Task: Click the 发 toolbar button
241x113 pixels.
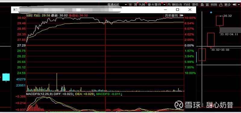Action: [x=130, y=5]
